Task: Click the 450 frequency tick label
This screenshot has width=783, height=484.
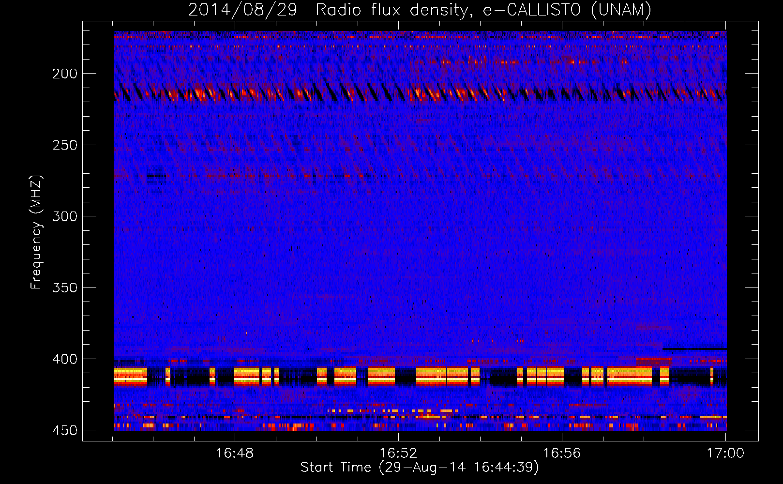Action: click(x=65, y=430)
